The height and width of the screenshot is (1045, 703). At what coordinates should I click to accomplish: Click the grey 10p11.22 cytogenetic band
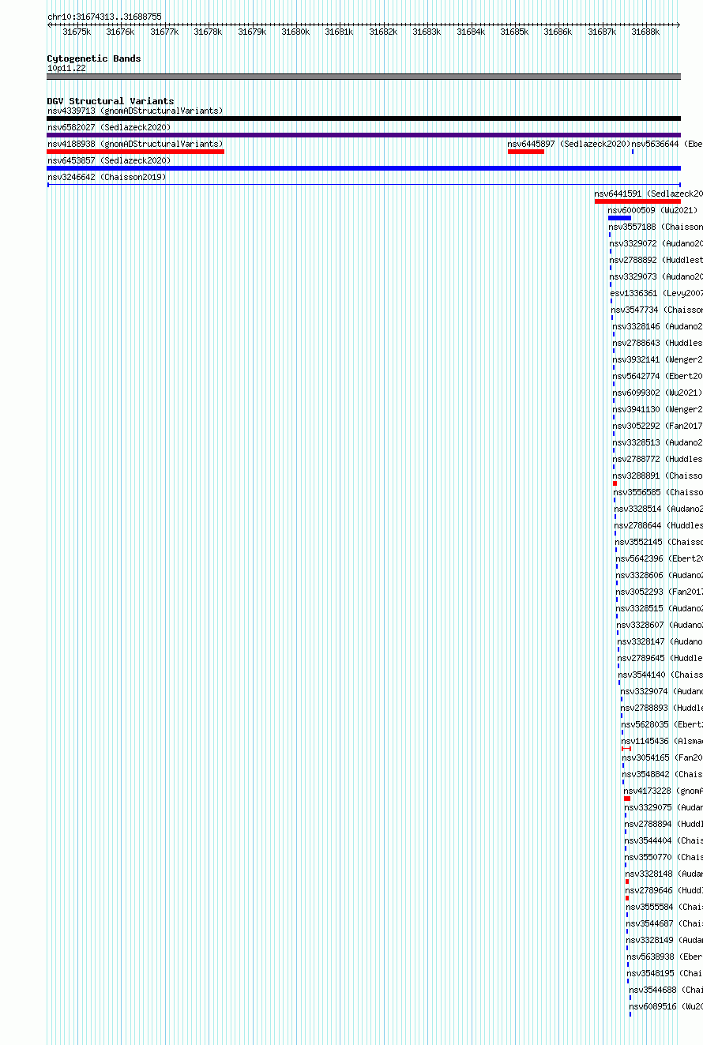click(x=363, y=77)
